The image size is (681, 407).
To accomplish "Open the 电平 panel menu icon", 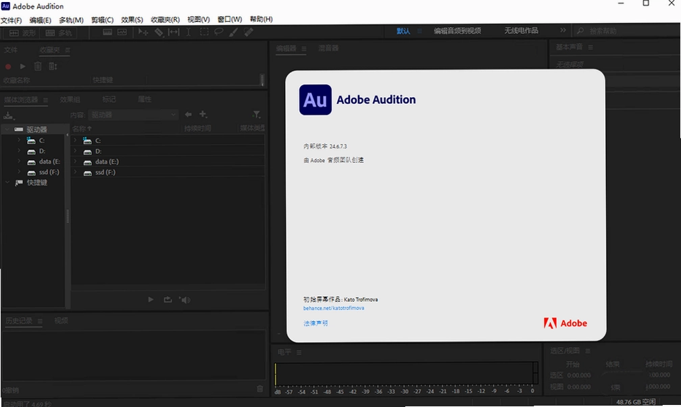I will [299, 352].
